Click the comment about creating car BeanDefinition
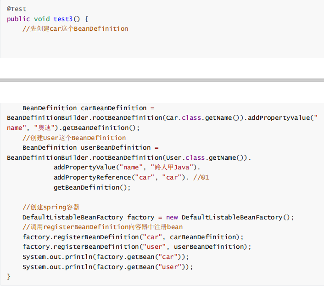 tap(75, 28)
